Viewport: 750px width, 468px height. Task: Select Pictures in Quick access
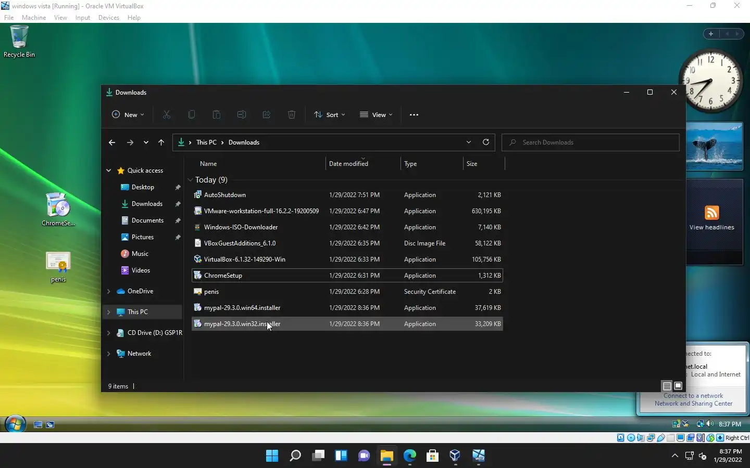pyautogui.click(x=143, y=237)
